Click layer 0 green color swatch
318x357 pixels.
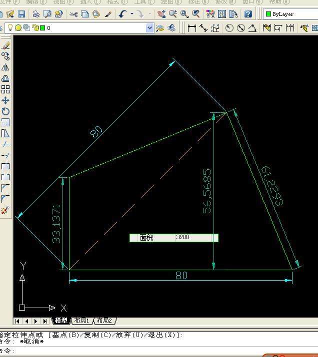pos(42,28)
